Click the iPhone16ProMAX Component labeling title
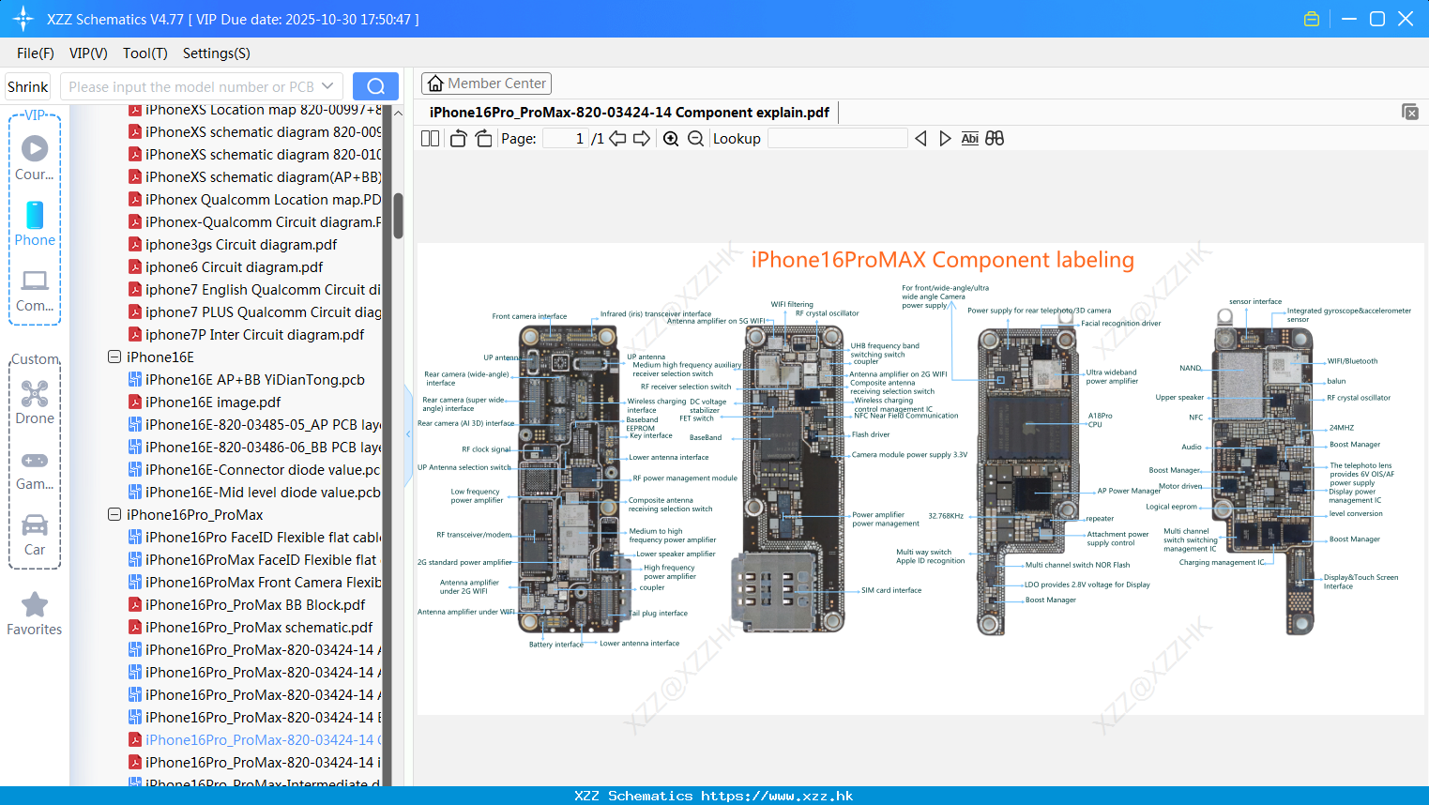The height and width of the screenshot is (805, 1429). pyautogui.click(x=942, y=260)
